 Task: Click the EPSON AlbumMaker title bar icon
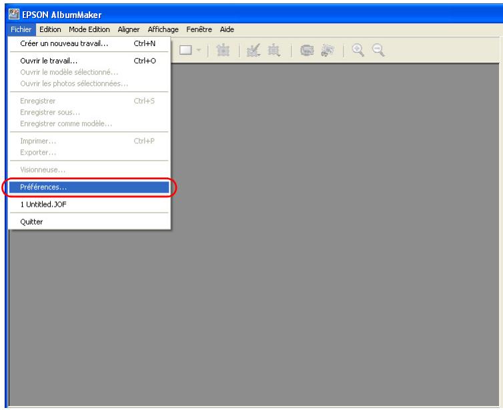[14, 15]
